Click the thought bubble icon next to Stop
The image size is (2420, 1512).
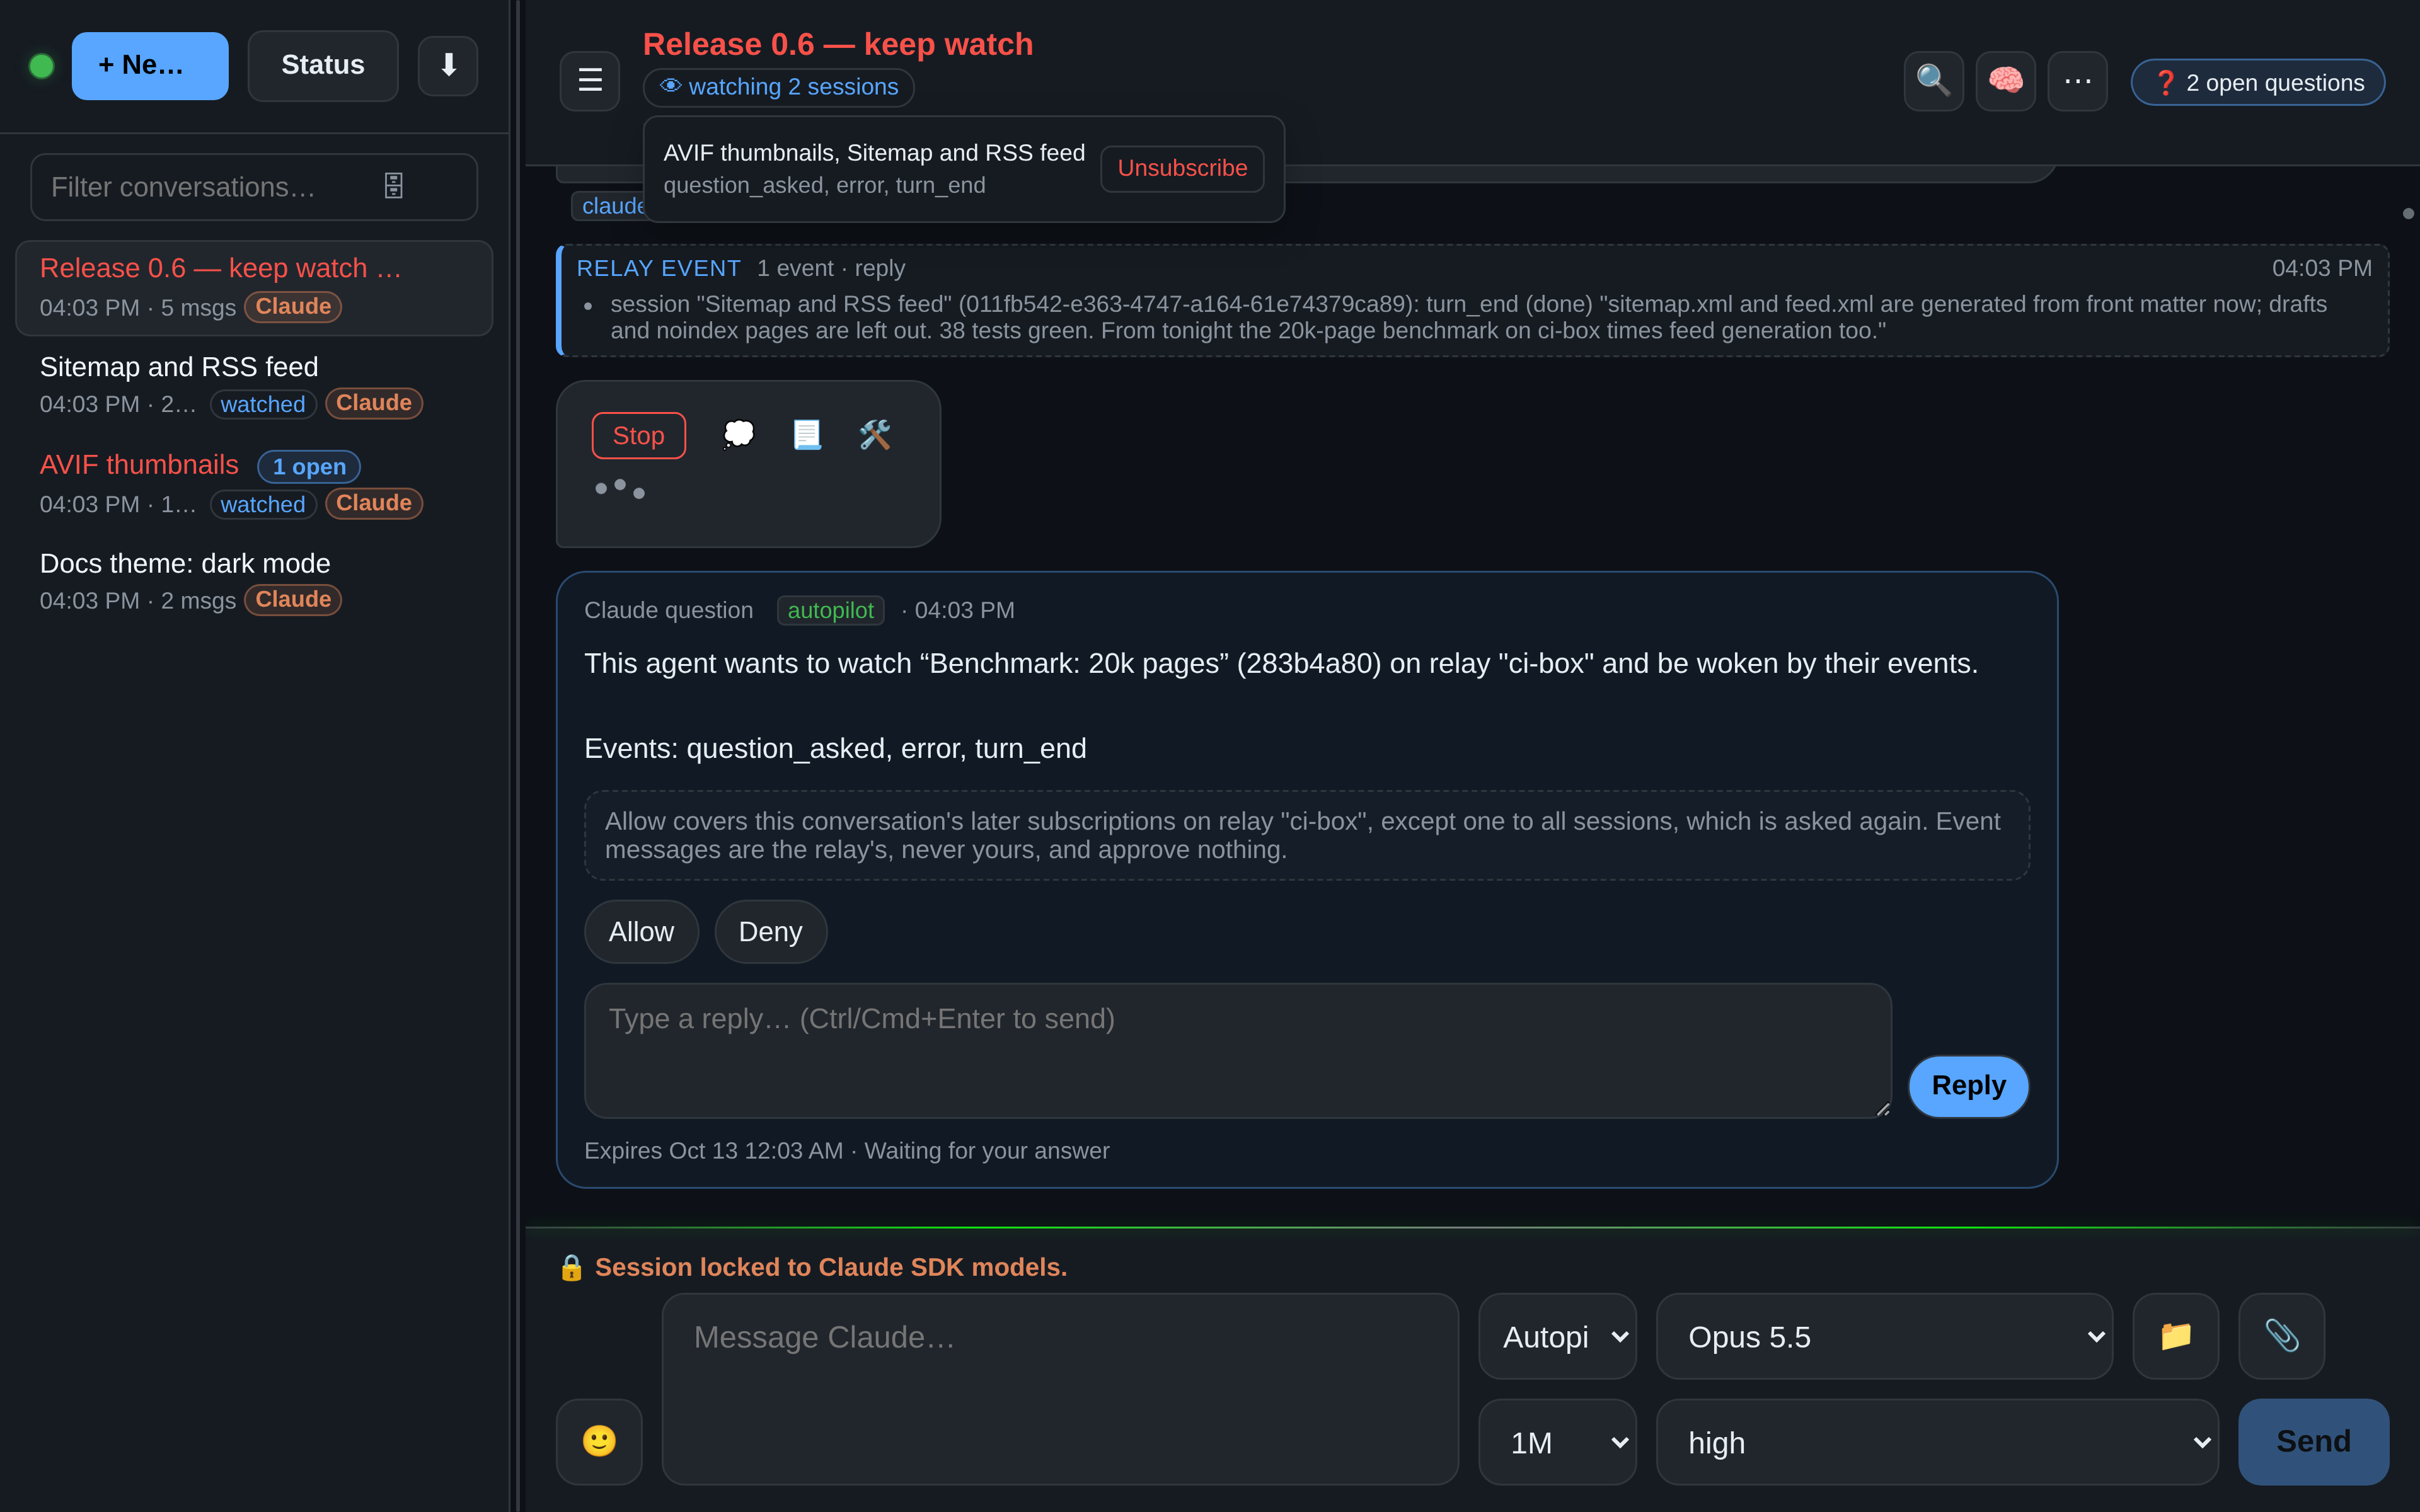click(x=738, y=435)
